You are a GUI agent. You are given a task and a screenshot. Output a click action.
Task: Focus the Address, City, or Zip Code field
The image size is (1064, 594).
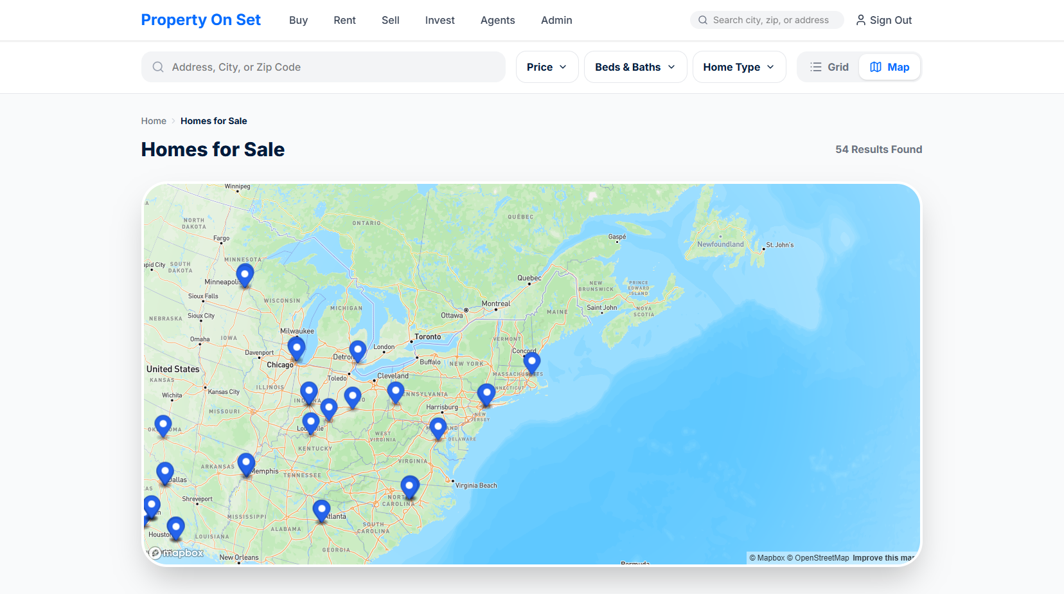[323, 67]
